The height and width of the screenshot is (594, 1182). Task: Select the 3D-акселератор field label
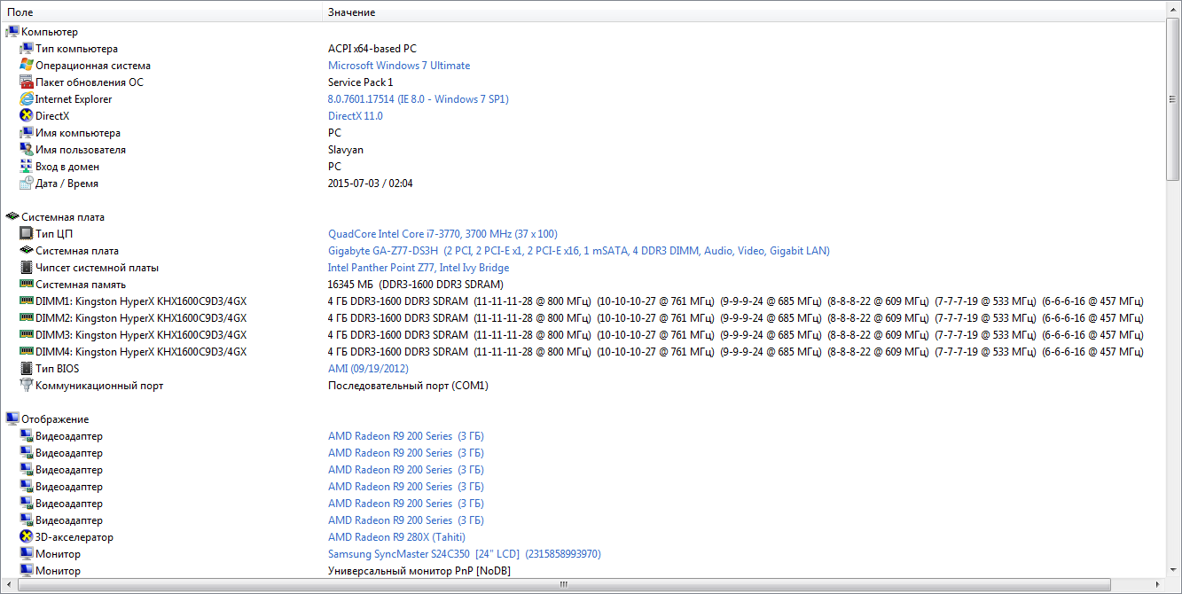(x=74, y=537)
